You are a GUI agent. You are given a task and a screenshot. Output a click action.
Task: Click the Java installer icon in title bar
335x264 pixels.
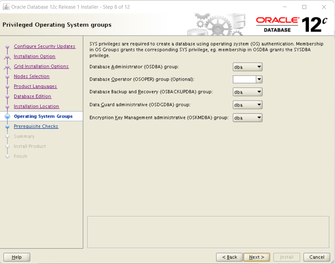(x=6, y=7)
